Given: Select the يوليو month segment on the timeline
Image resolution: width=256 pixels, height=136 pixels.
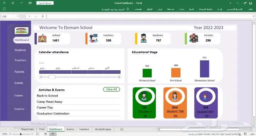Looking at the screenshot, I should (63, 72).
